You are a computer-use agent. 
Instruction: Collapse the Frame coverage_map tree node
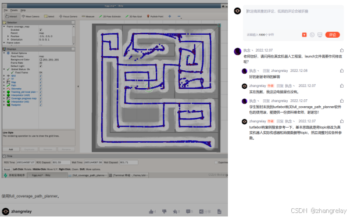(x=4, y=27)
